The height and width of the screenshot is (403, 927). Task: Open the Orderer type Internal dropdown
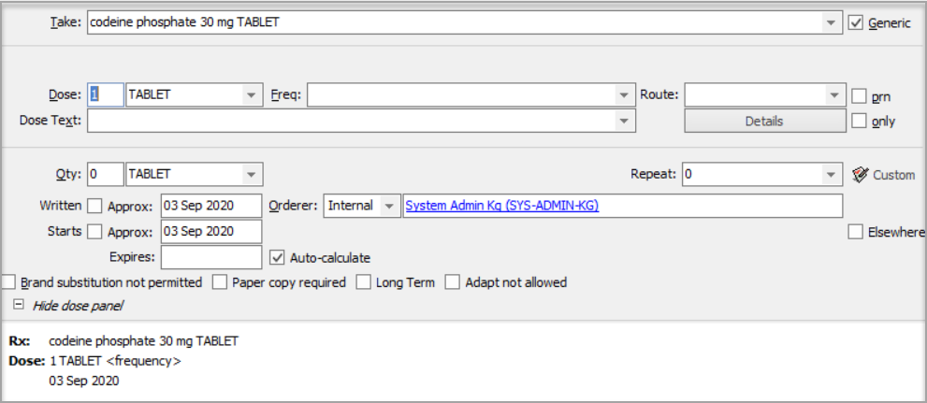[388, 206]
